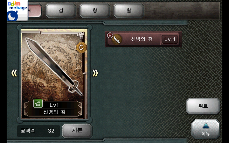Switch to the 검 weapon tab

point(61,11)
